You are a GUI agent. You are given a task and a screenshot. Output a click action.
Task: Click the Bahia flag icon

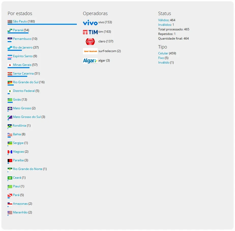pos(10,135)
